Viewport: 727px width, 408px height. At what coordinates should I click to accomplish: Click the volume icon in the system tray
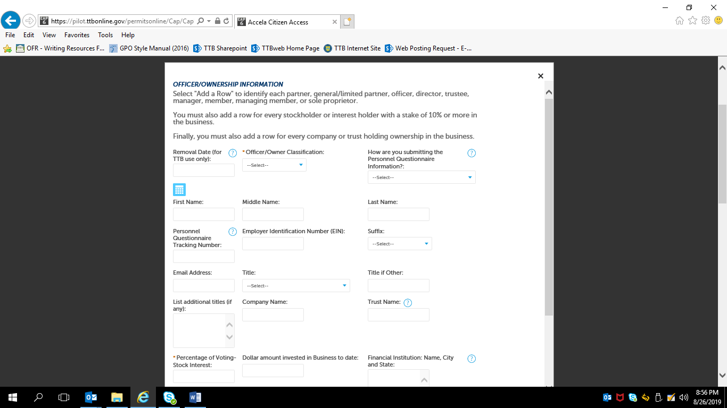point(683,397)
